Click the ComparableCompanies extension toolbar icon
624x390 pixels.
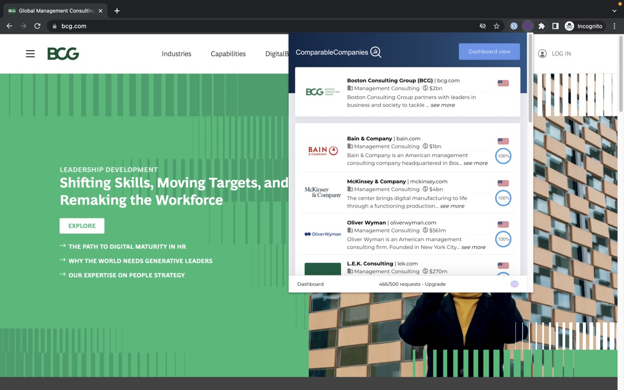(527, 26)
